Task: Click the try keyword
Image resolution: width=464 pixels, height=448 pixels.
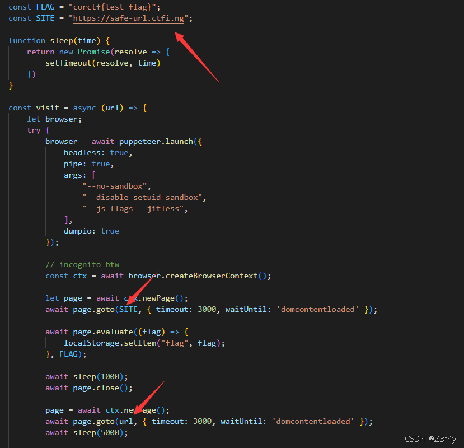Action: click(x=34, y=130)
